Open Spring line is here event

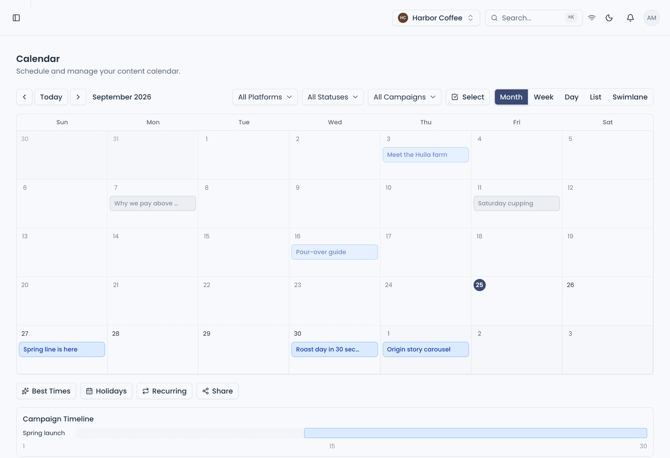pos(62,349)
